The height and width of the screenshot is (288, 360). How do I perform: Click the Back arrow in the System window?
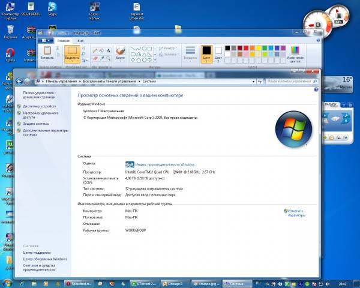(19, 82)
